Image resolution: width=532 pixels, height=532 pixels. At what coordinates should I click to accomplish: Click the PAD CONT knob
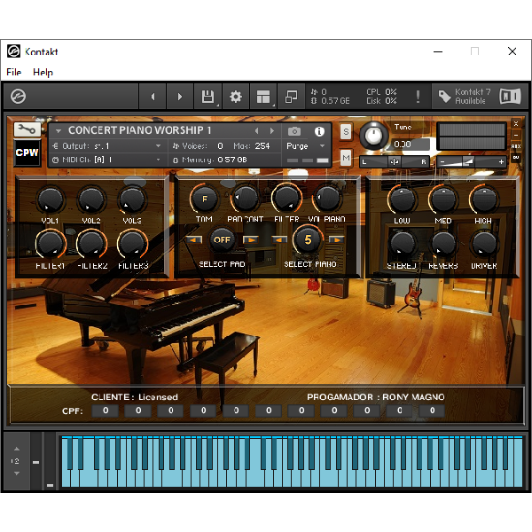[245, 199]
